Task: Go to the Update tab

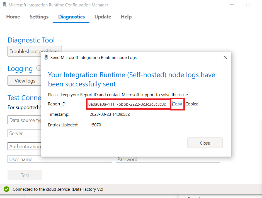Action: [x=103, y=17]
